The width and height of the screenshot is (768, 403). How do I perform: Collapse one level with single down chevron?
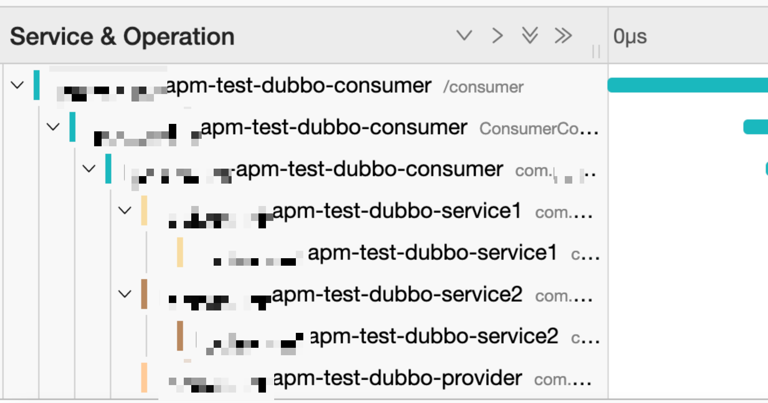(464, 36)
